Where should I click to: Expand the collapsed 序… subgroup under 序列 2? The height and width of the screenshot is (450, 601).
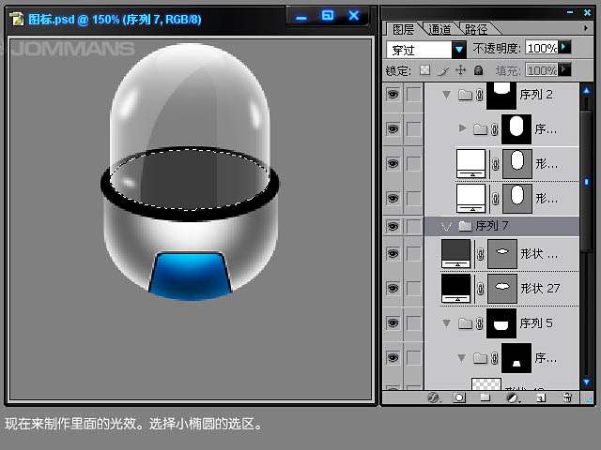[463, 127]
